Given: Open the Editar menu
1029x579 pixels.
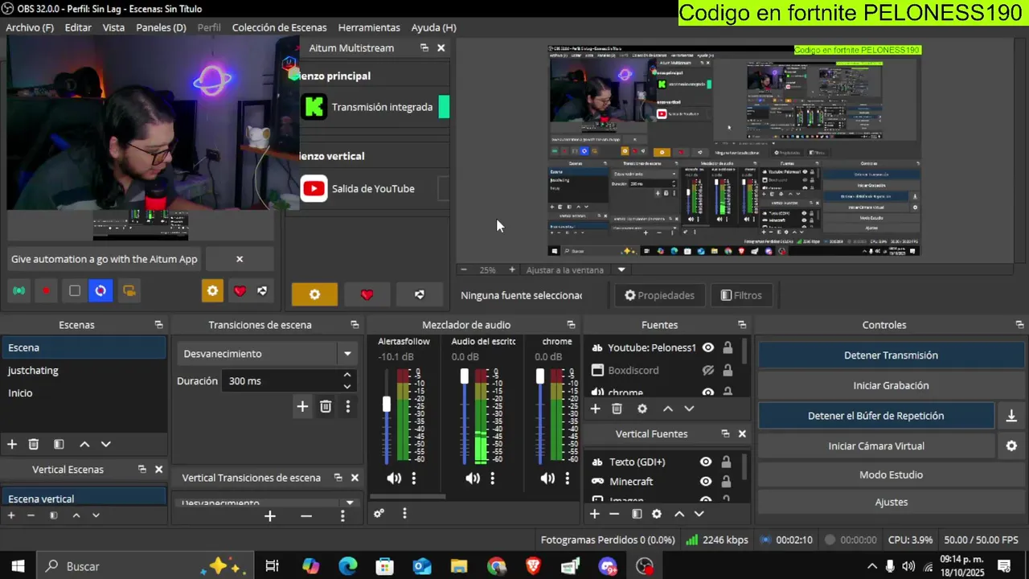Looking at the screenshot, I should [78, 27].
